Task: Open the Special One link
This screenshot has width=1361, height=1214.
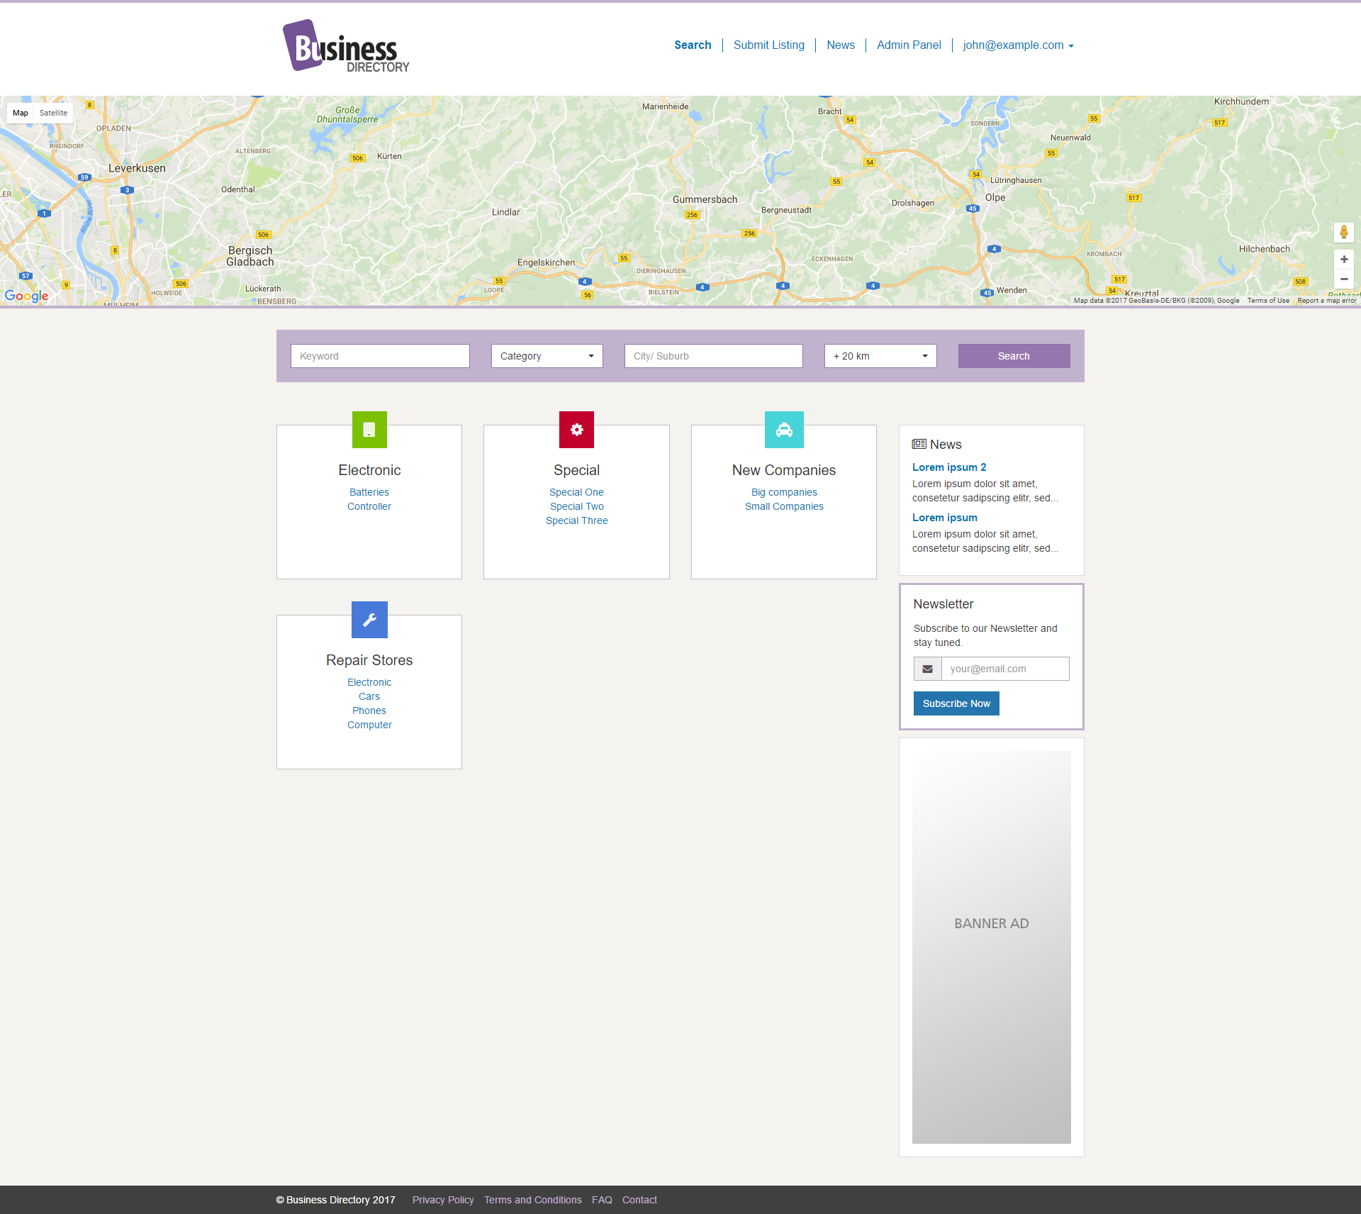Action: coord(576,492)
